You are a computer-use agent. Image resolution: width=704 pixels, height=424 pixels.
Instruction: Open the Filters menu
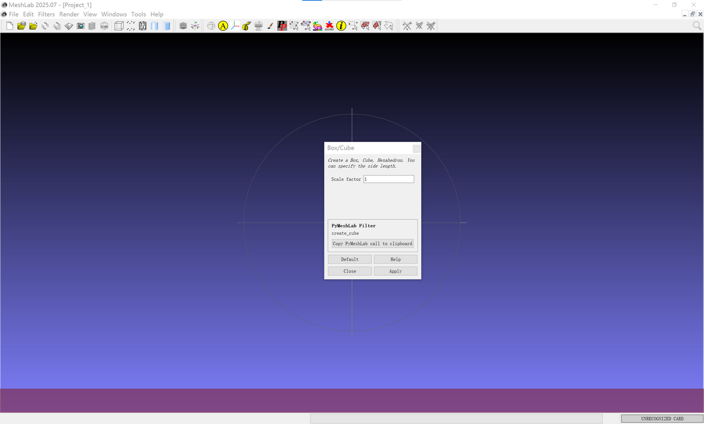pos(46,14)
